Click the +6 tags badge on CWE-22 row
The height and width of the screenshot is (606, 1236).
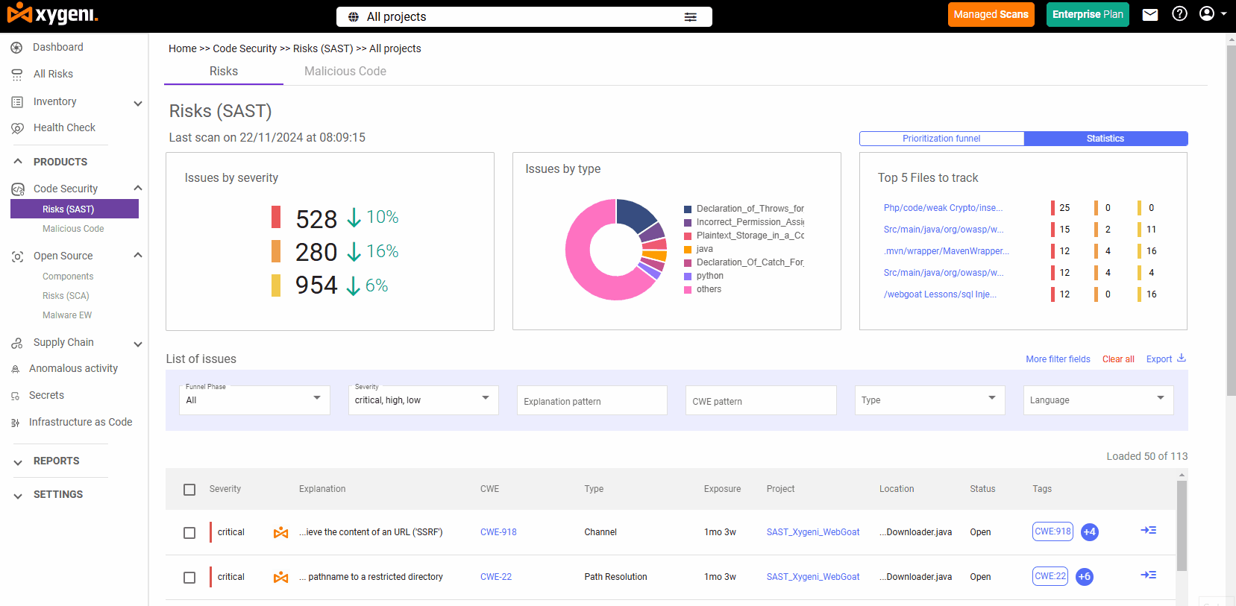point(1085,576)
